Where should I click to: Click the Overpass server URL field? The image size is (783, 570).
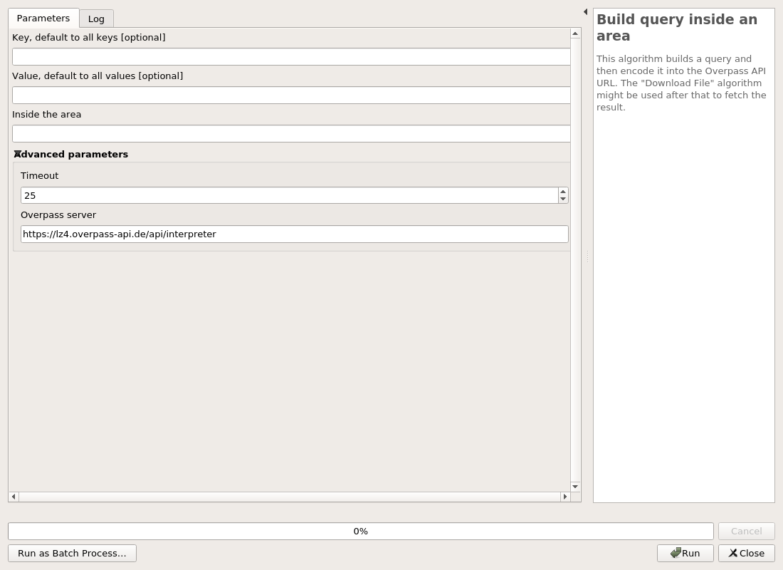point(294,234)
